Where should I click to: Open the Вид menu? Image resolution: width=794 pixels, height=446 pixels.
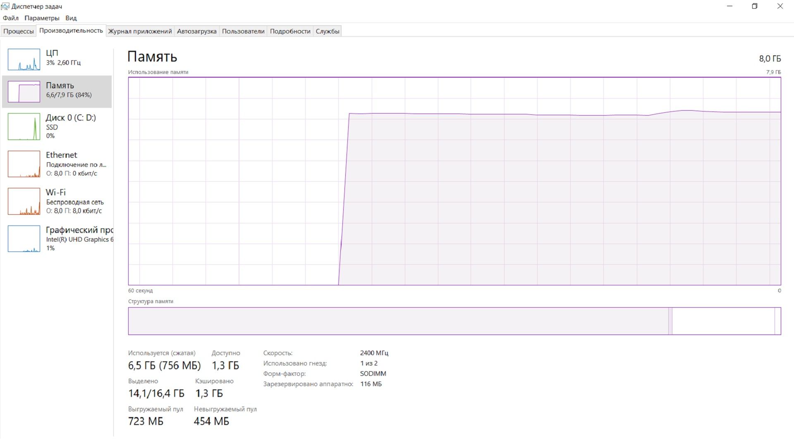[x=71, y=18]
